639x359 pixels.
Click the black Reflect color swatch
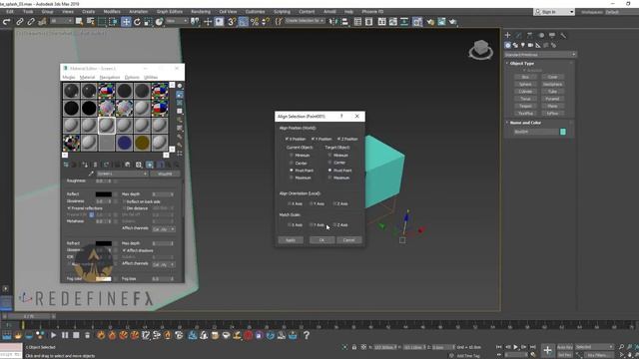tap(104, 194)
